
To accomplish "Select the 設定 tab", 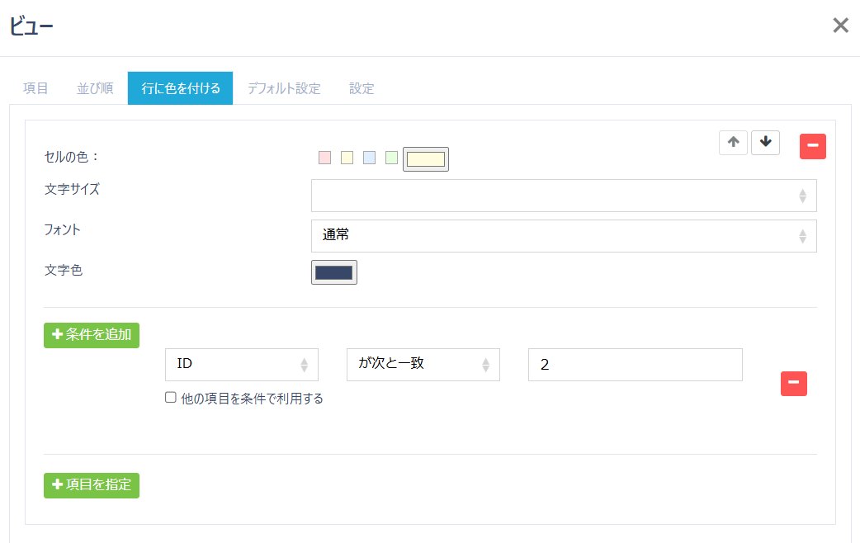I will point(361,88).
